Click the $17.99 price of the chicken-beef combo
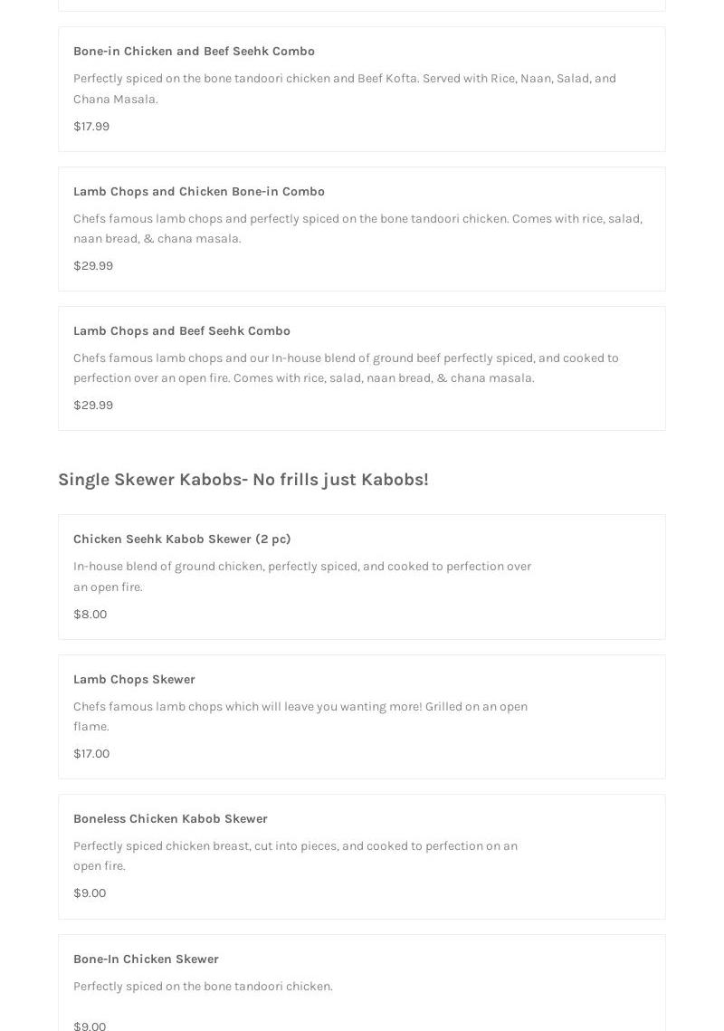The height and width of the screenshot is (1031, 724). 91,126
